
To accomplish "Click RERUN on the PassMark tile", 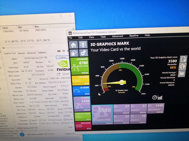I will click(x=85, y=73).
